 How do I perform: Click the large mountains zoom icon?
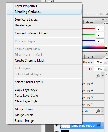(x=101, y=14)
